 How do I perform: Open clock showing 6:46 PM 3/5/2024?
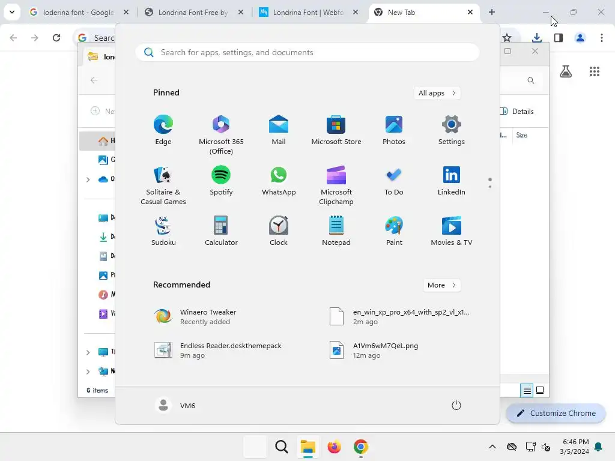click(574, 447)
